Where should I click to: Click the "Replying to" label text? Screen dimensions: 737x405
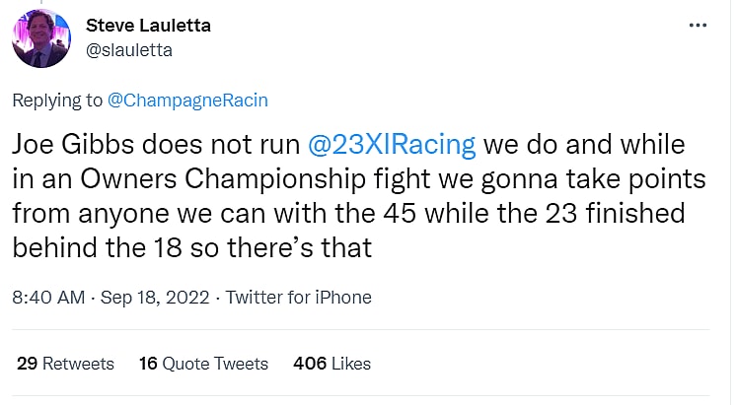pos(54,100)
